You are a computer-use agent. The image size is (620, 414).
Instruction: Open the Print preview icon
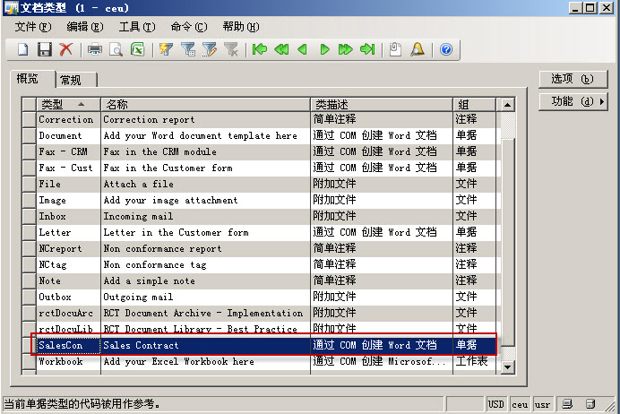click(116, 49)
